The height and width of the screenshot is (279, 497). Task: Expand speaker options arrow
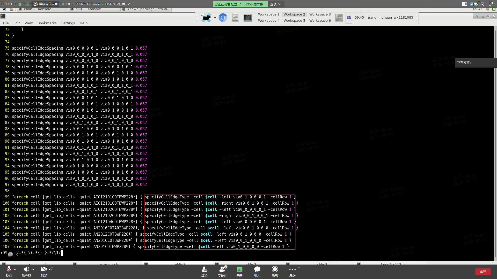click(x=33, y=269)
